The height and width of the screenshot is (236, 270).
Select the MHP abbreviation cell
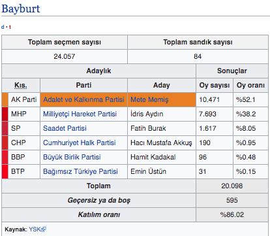[24, 114]
